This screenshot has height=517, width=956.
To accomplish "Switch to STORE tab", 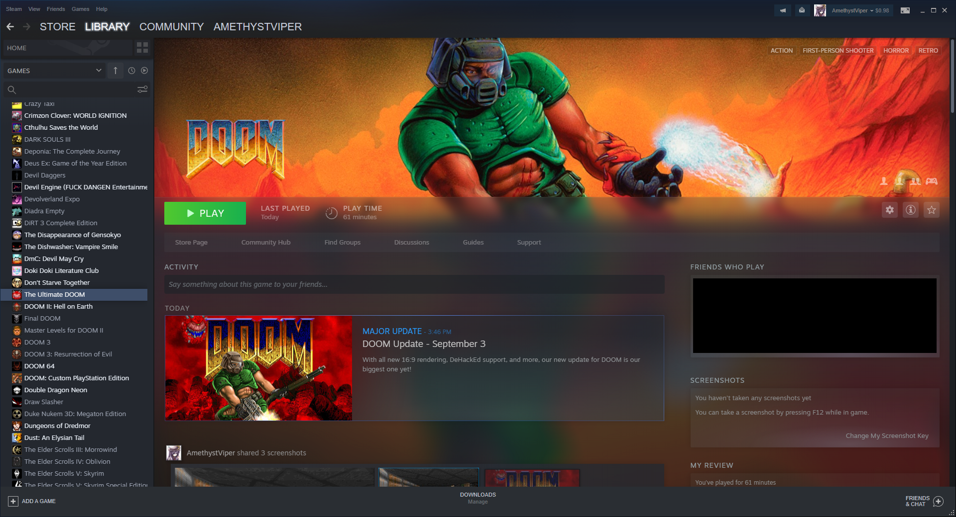I will coord(58,27).
